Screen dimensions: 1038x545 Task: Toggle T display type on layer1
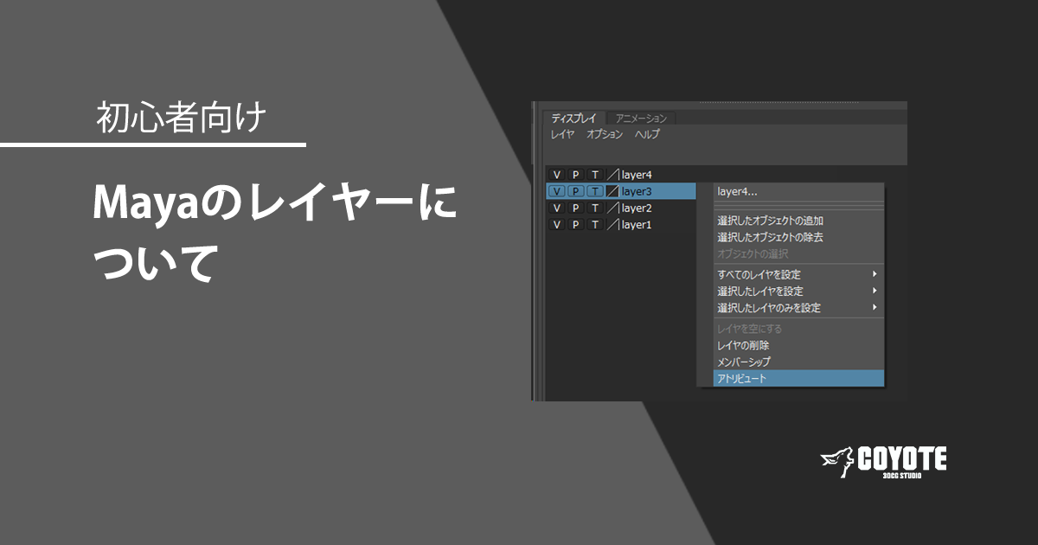tap(595, 224)
